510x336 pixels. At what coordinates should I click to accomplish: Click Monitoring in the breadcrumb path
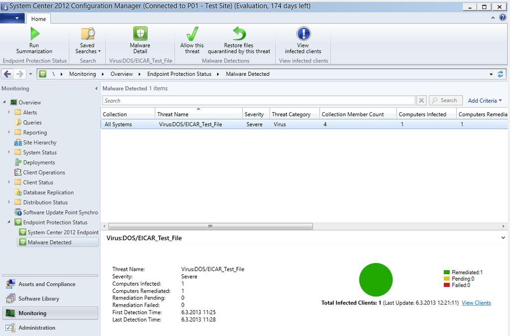[x=83, y=74]
